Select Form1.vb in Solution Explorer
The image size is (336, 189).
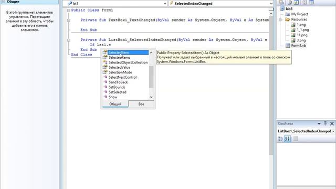[x=298, y=46]
